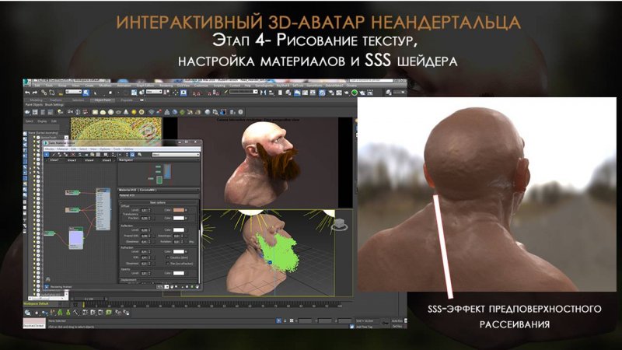Click the Redo arrow in main toolbar
622x350 pixels.
point(35,93)
